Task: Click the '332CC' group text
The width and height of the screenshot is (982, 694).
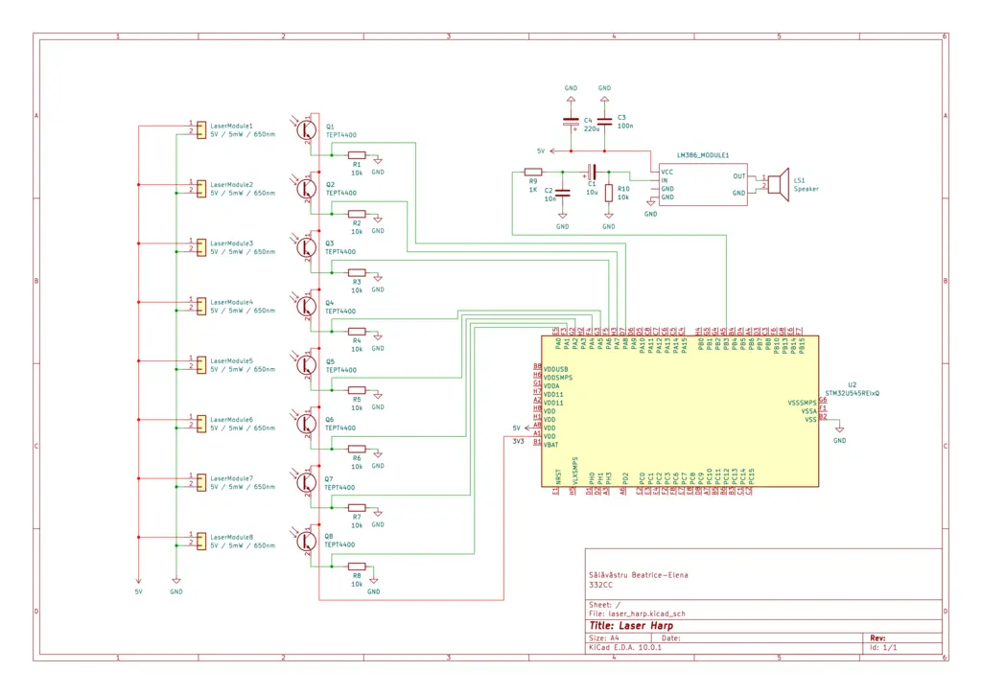Action: (x=600, y=585)
